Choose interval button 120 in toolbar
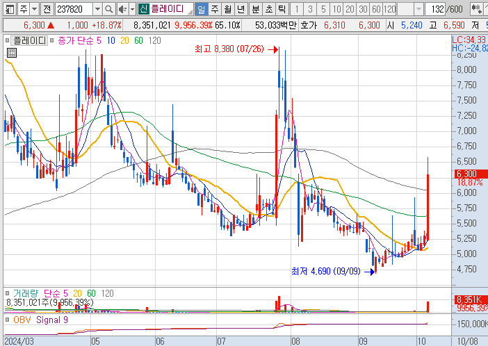 click(390, 9)
